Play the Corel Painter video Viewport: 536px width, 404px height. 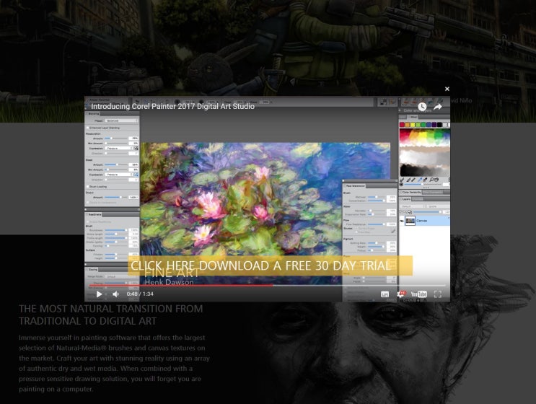point(99,294)
